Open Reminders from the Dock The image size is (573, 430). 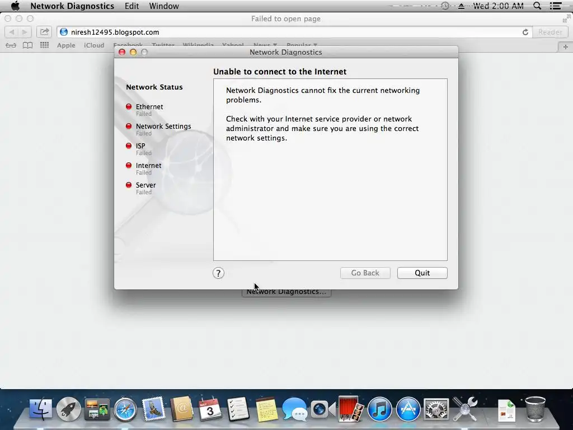[x=238, y=409]
